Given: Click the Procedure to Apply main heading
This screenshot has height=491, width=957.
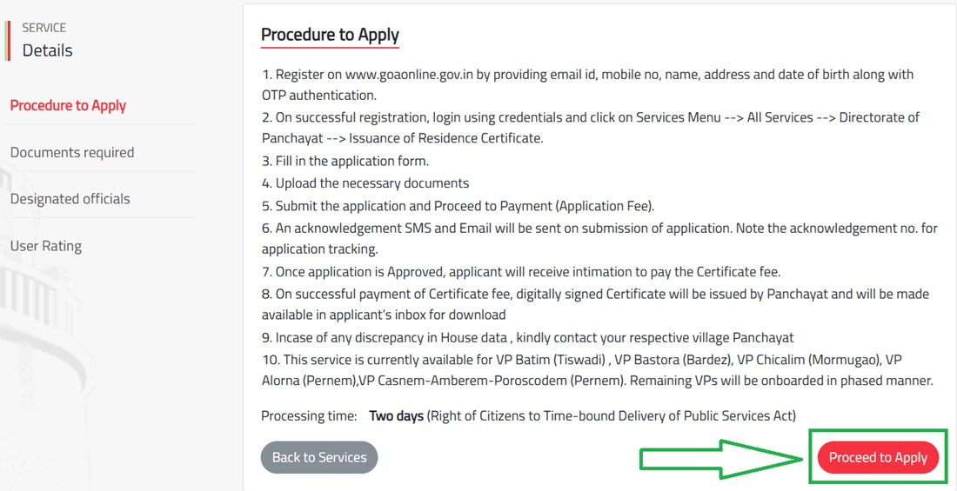Looking at the screenshot, I should point(330,35).
